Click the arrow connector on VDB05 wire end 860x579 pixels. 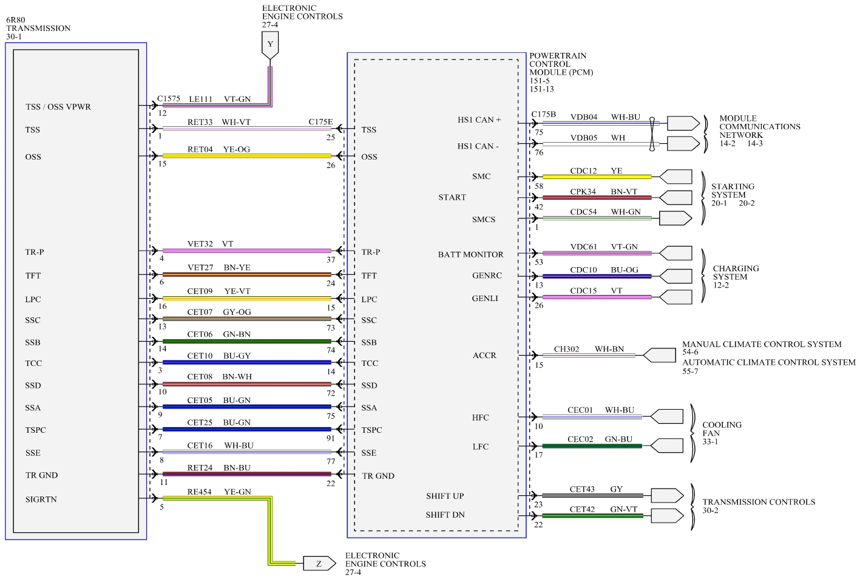683,144
